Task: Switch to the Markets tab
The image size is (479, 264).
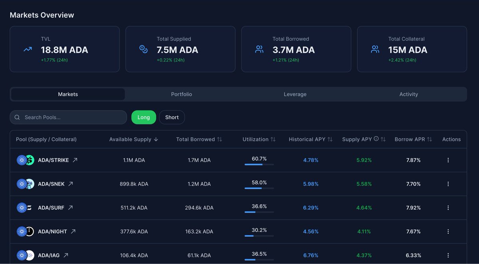Action: [68, 94]
